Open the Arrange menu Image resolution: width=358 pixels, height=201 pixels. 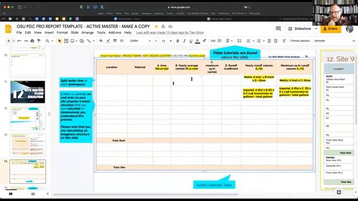(88, 32)
